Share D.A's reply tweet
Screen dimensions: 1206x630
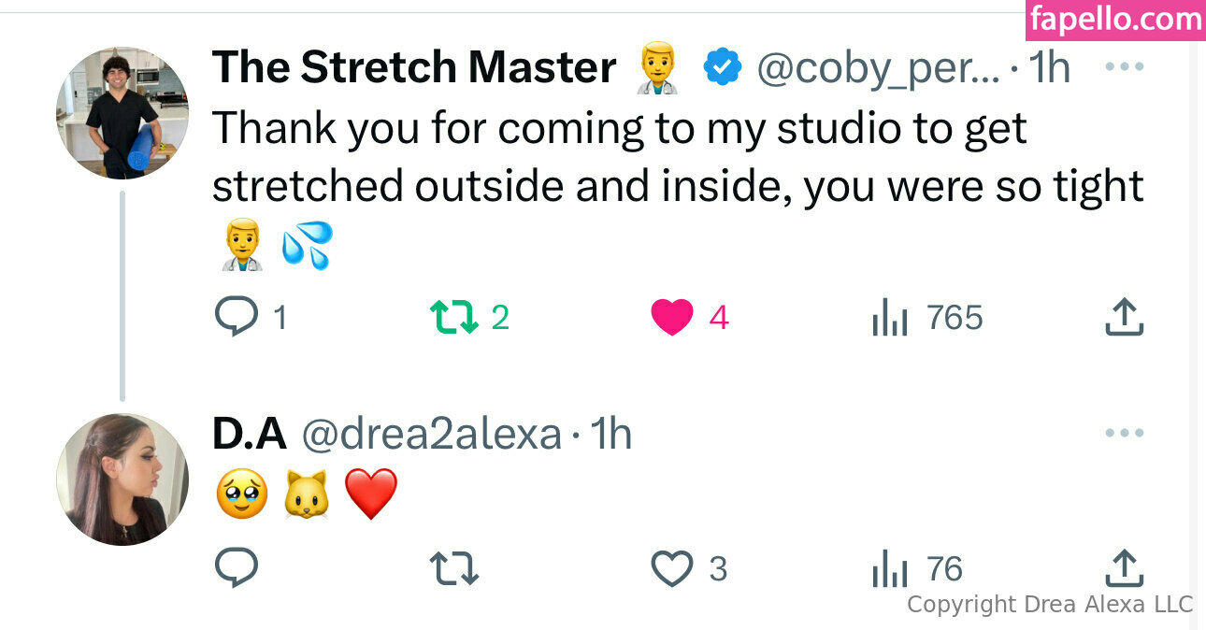(1124, 568)
